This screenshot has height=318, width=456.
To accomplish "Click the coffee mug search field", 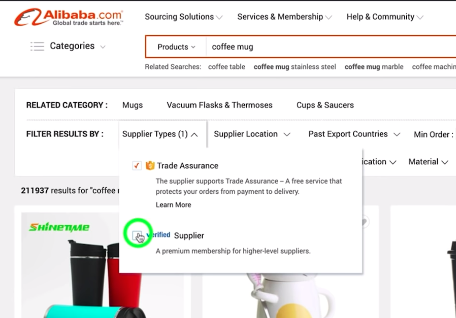I will pos(331,47).
